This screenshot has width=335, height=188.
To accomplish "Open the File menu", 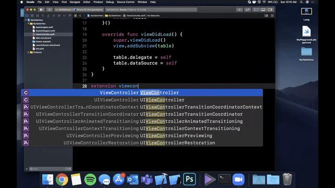I will click(x=40, y=2).
